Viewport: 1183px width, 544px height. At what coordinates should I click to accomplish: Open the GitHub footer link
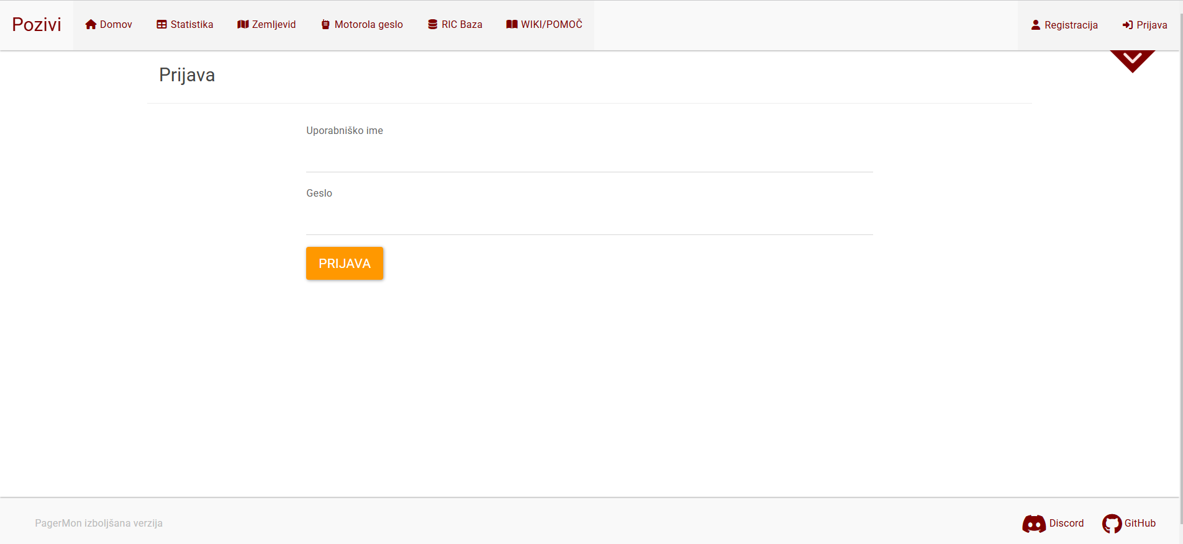tap(1129, 524)
